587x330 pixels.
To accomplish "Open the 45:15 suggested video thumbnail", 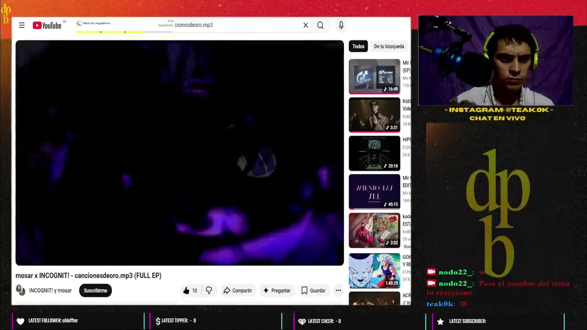I will point(374,192).
